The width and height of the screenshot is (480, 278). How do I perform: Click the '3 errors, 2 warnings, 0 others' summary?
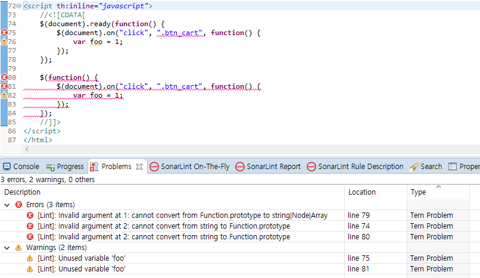pos(48,180)
